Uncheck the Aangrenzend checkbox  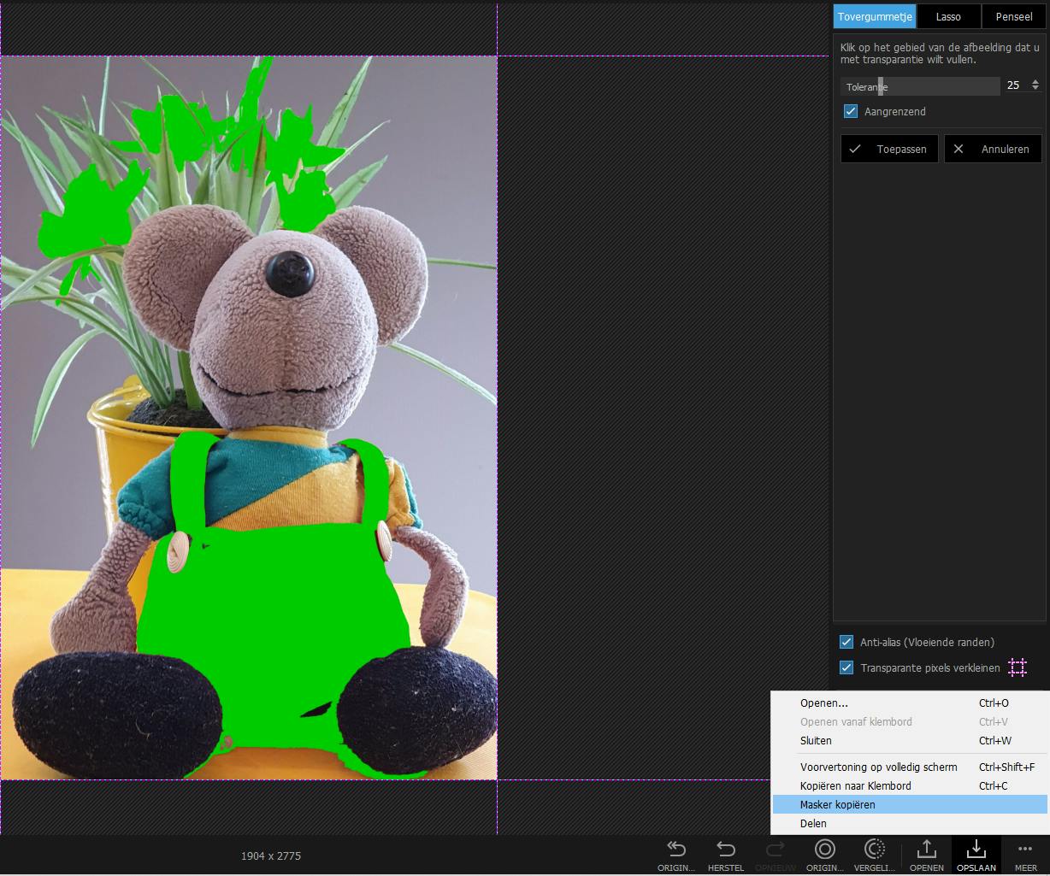pyautogui.click(x=851, y=112)
